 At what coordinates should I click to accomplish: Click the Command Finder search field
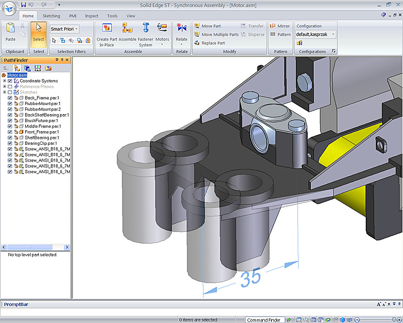(x=263, y=320)
